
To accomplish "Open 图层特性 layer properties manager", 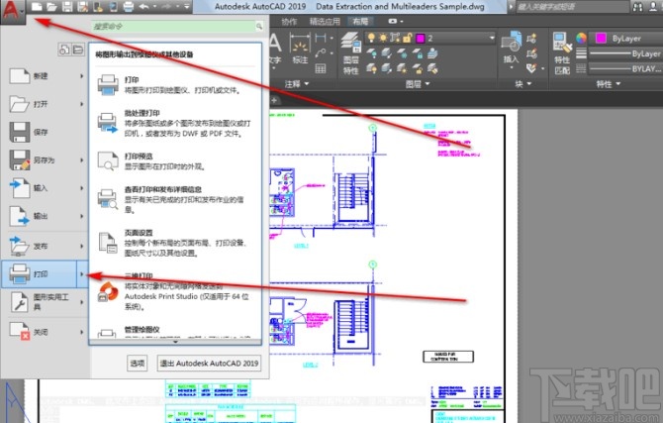I will 351,53.
